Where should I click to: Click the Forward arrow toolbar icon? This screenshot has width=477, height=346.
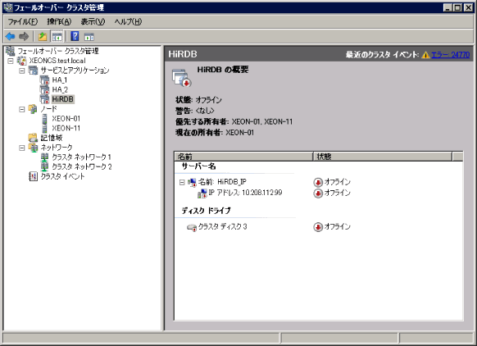(24, 37)
